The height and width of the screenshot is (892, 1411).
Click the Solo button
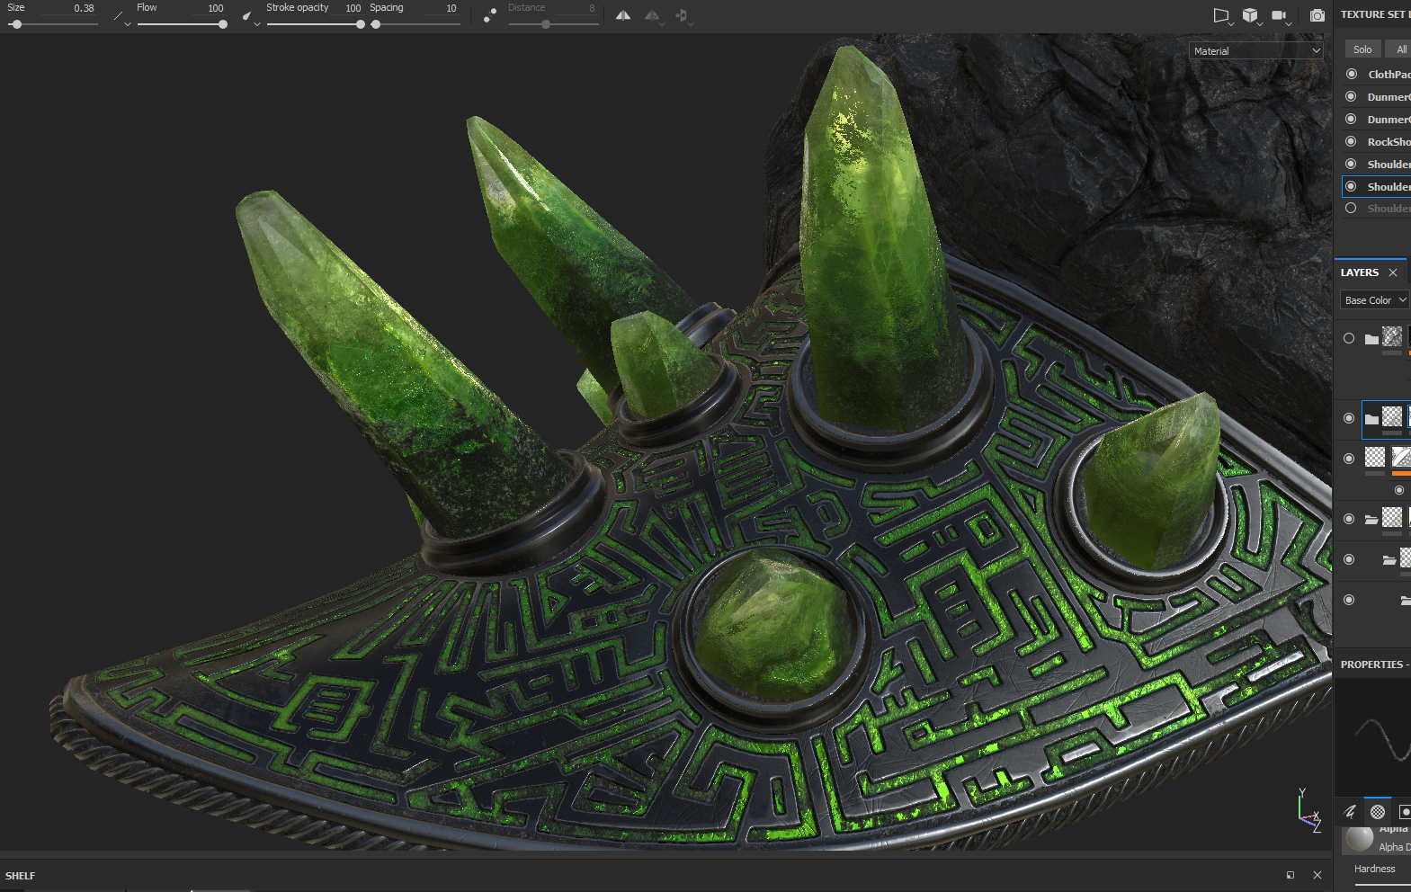point(1362,49)
